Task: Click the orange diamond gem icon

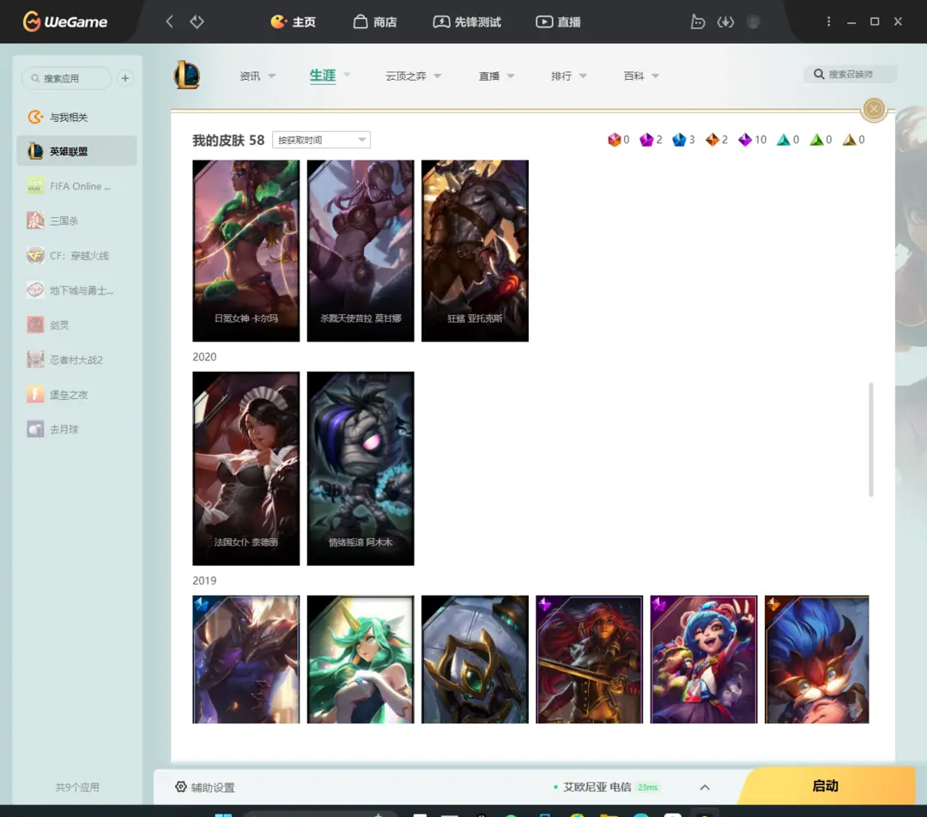Action: tap(712, 140)
